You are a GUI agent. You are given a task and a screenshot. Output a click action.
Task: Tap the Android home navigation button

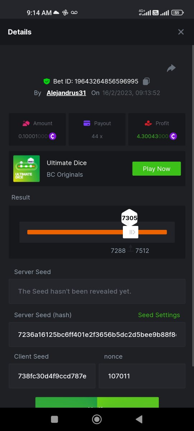click(97, 419)
